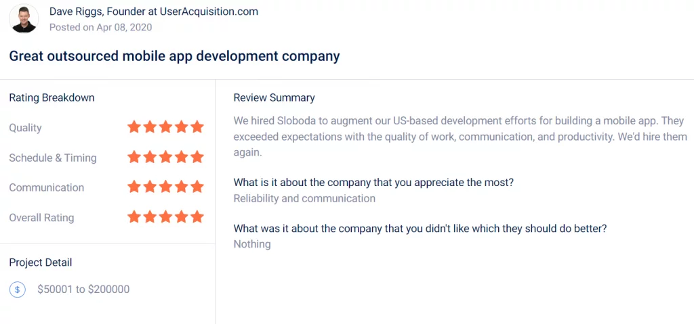Click Dave Riggs' profile photo
This screenshot has height=324, width=694.
click(24, 18)
